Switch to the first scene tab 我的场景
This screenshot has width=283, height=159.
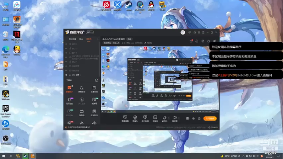(73, 39)
